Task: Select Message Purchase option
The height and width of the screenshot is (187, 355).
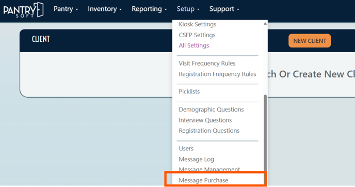Action: tap(203, 180)
